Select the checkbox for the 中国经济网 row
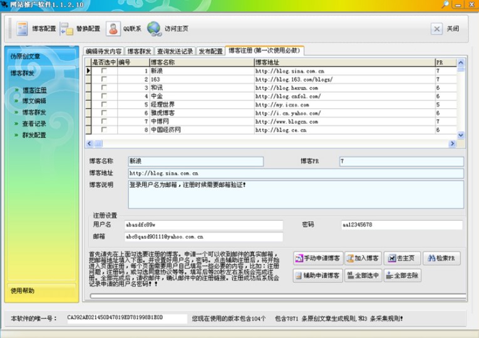Screen dimensions: 479x338 (x=104, y=130)
